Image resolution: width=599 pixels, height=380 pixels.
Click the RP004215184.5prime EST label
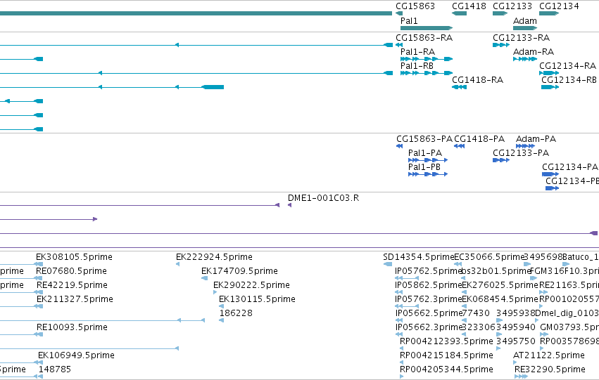point(446,355)
